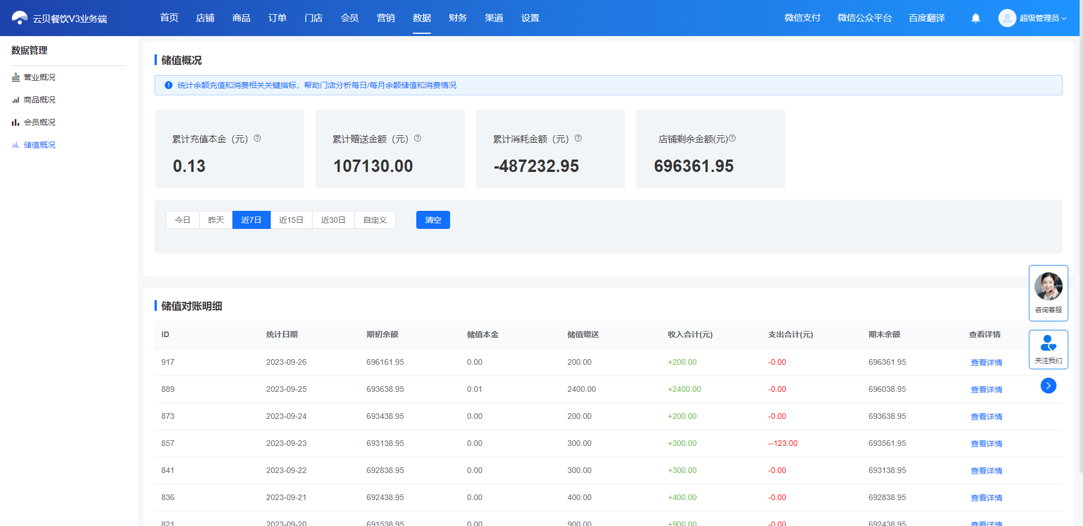Select the 近30日 date range
Screen dimensions: 1083x526
coord(333,220)
